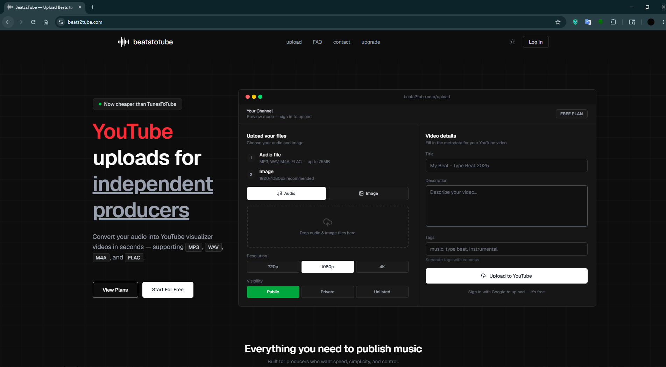Click the View Plans button

(115, 290)
